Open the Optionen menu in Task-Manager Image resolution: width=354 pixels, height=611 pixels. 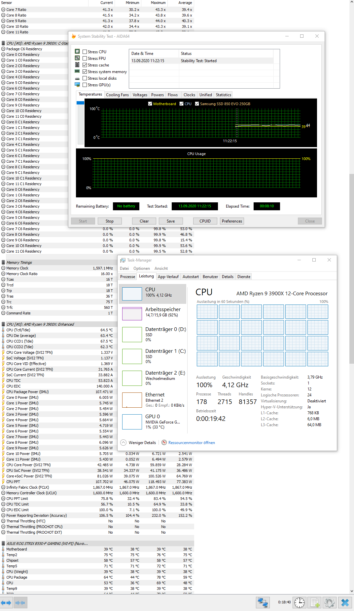point(142,268)
